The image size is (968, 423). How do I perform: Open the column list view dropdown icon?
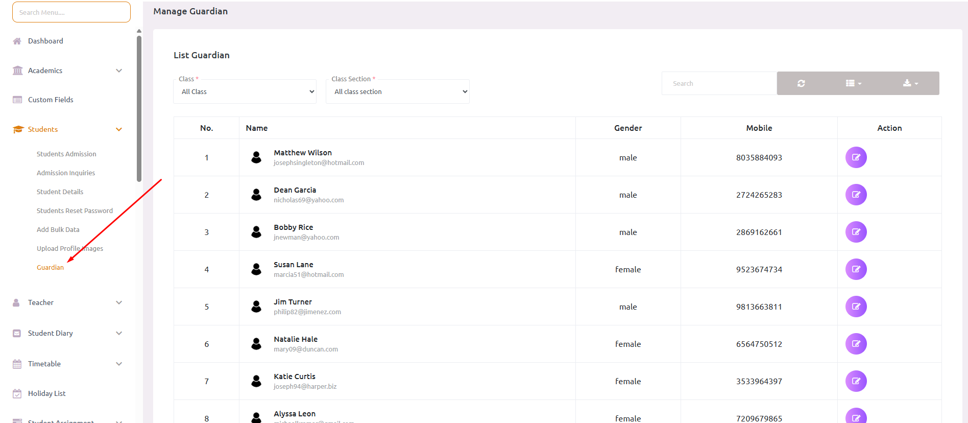pyautogui.click(x=853, y=83)
